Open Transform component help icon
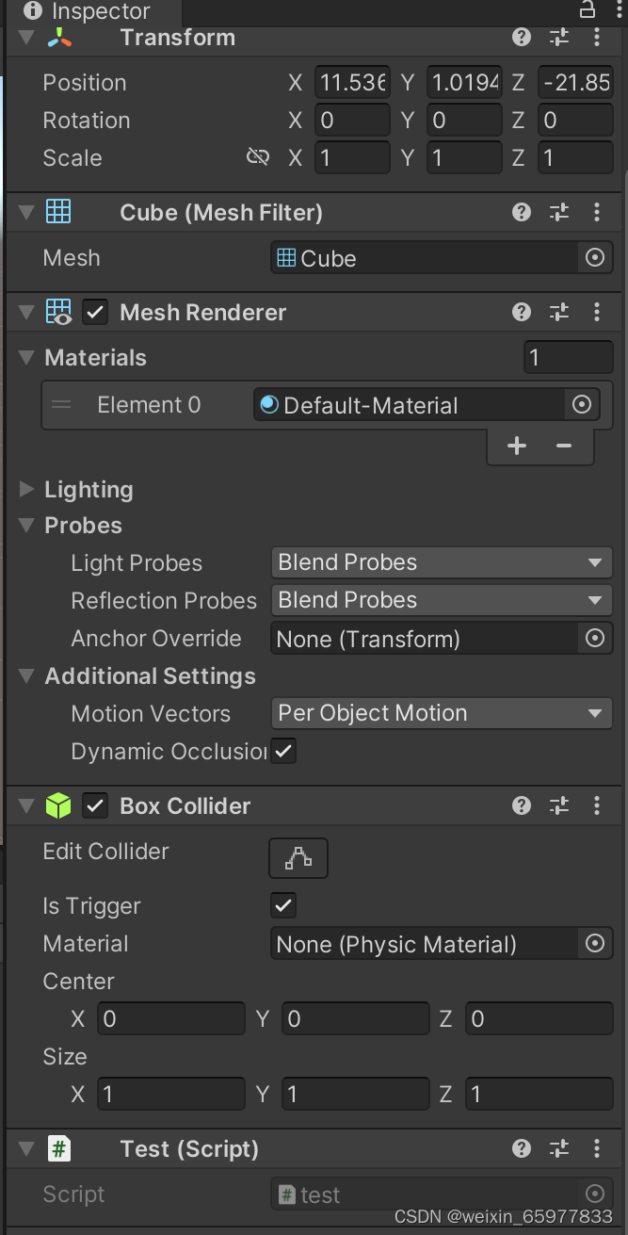 (522, 38)
